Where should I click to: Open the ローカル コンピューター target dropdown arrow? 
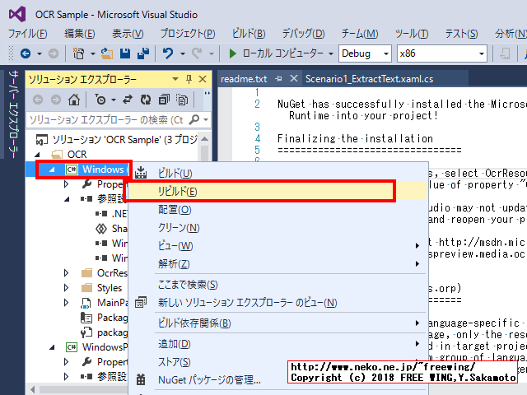tap(331, 53)
